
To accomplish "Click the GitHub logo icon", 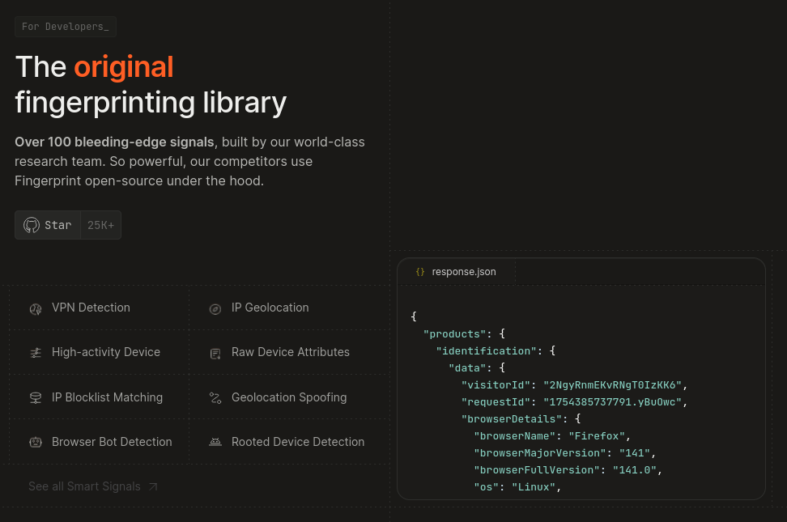I will (x=32, y=225).
